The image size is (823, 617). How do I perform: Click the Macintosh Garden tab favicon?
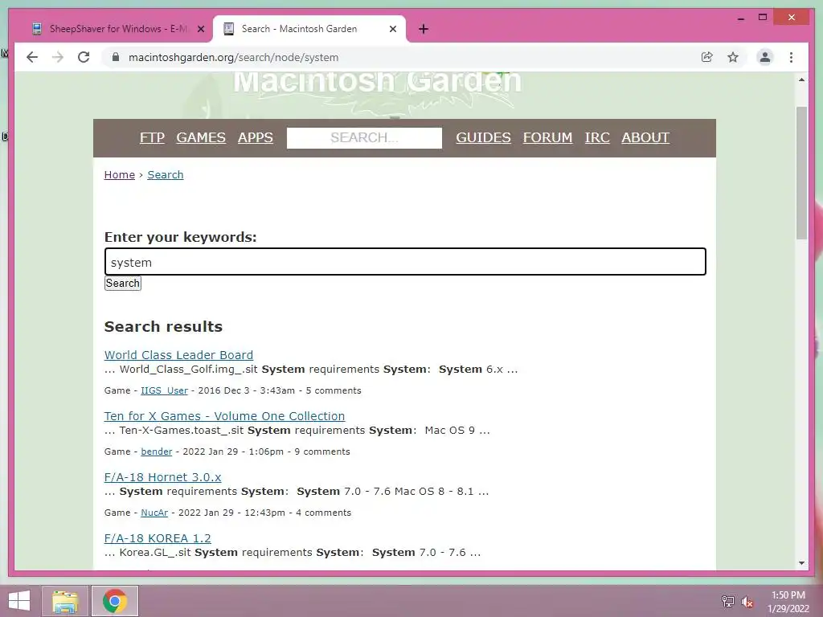(228, 29)
